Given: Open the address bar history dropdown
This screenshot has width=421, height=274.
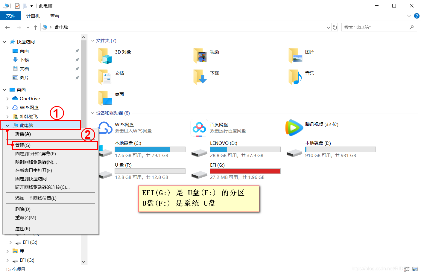Looking at the screenshot, I should tap(329, 28).
